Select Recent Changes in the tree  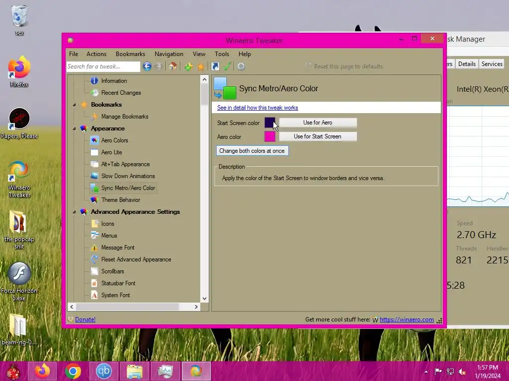click(121, 93)
